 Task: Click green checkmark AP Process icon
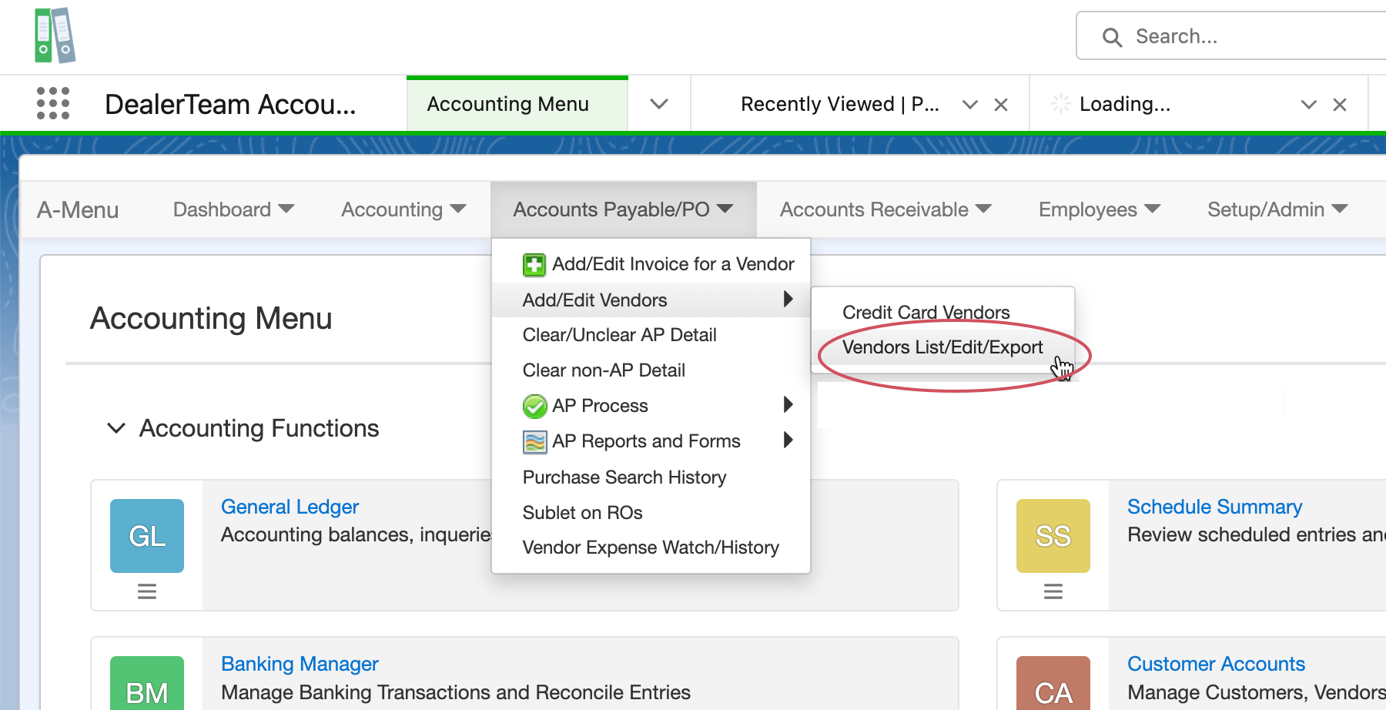(x=534, y=406)
